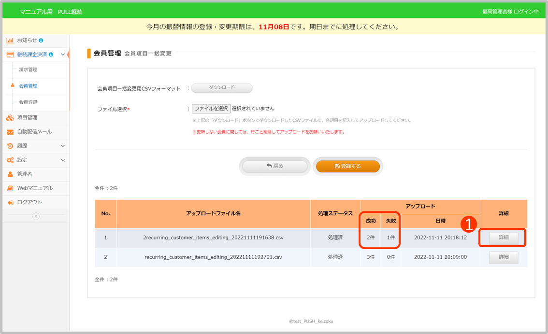Click the 継続課金決済 credit card icon
The image size is (548, 334).
[x=10, y=55]
